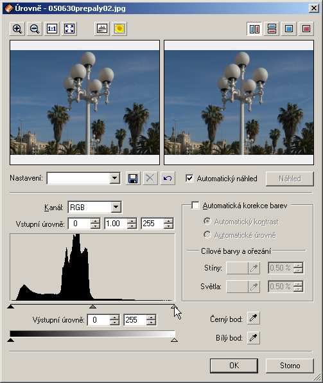Click the zoom in magnifier icon
Screen dimensions: 323x383
pos(17,29)
